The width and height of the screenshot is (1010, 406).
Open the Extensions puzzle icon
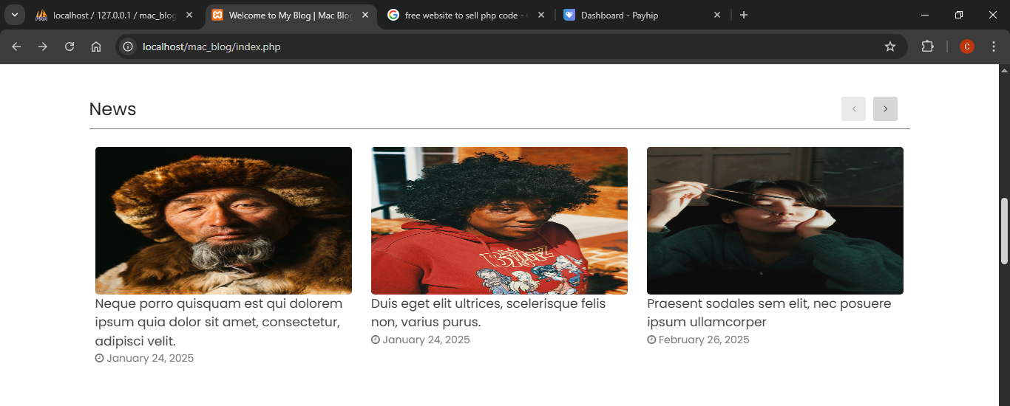click(927, 47)
